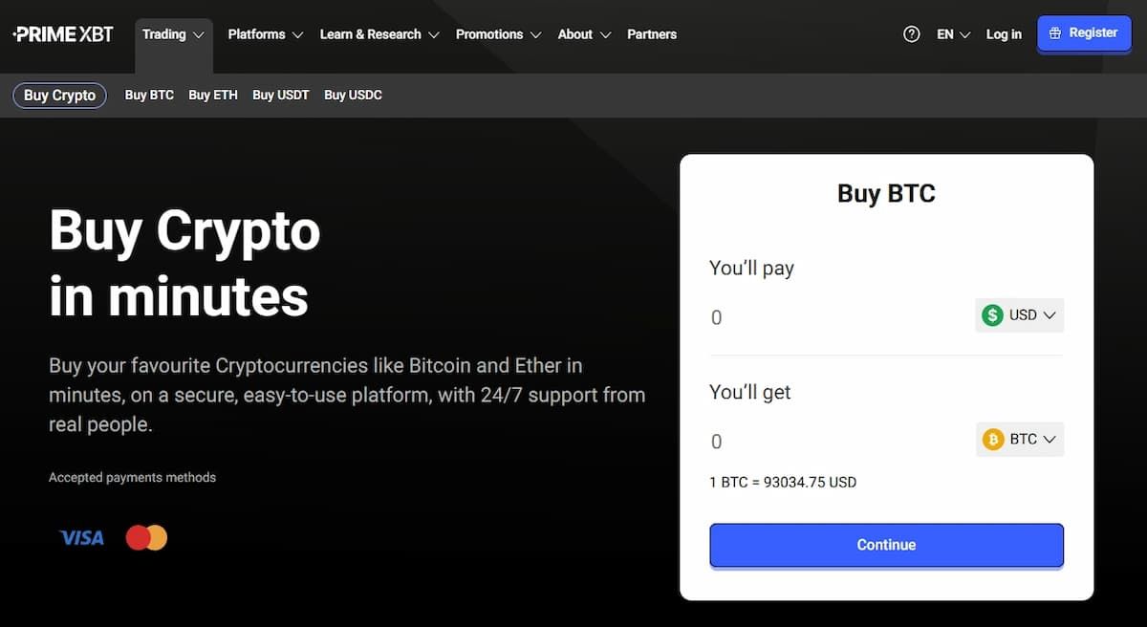Expand the Trading menu
The image size is (1147, 627).
tap(173, 34)
